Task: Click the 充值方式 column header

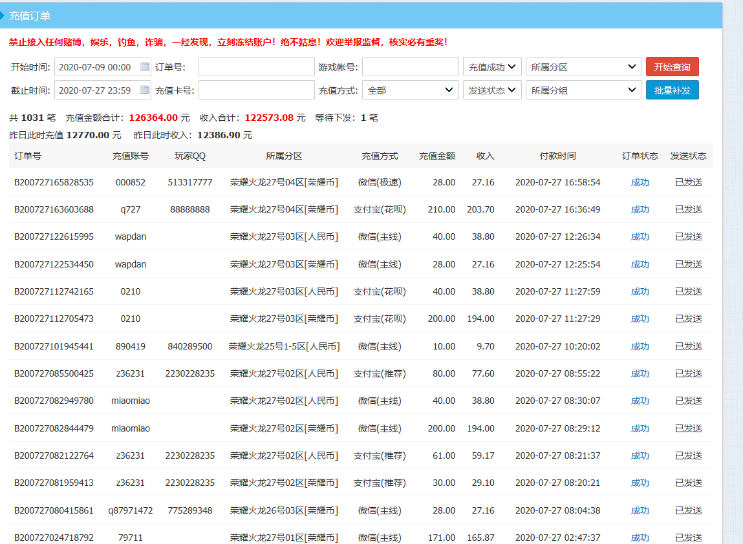Action: tap(380, 156)
